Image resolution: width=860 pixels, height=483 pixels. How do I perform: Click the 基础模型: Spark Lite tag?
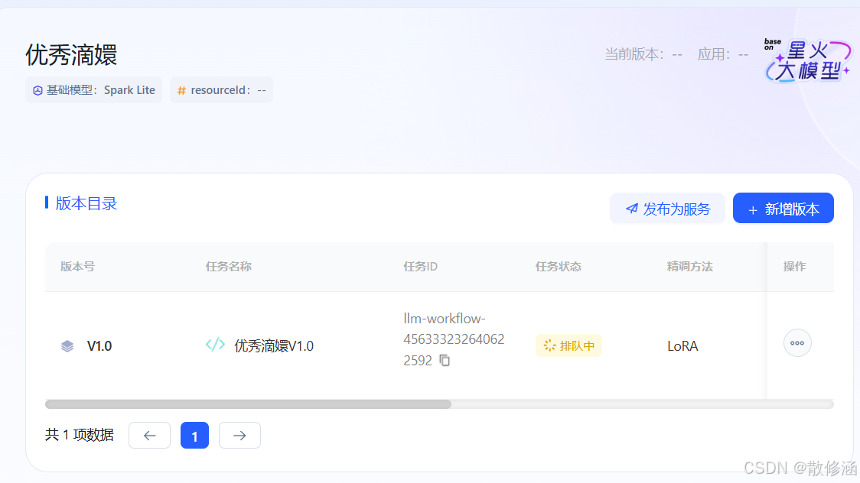[94, 90]
